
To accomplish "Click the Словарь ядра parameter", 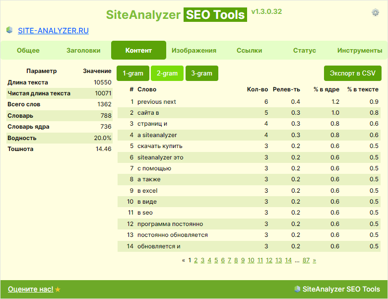I will click(x=28, y=127).
